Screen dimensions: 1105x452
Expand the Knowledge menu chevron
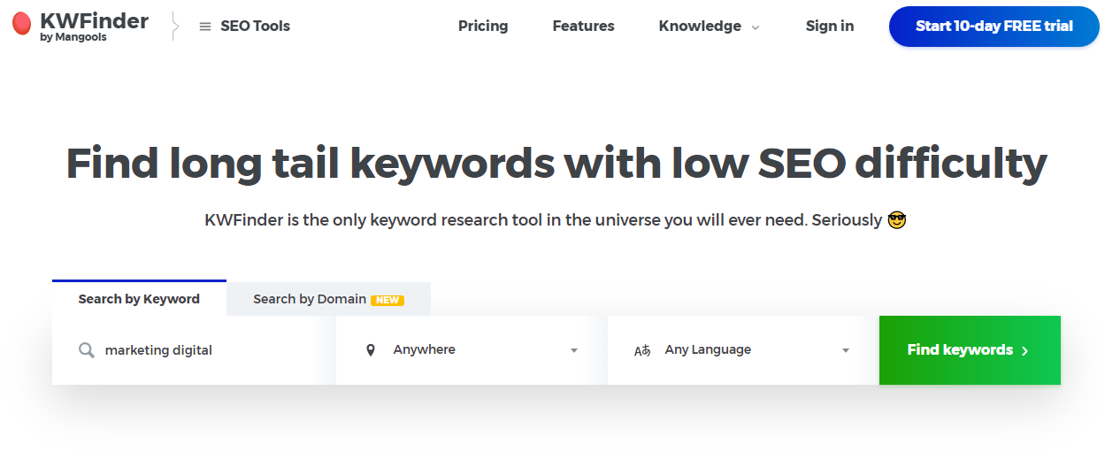pos(756,27)
